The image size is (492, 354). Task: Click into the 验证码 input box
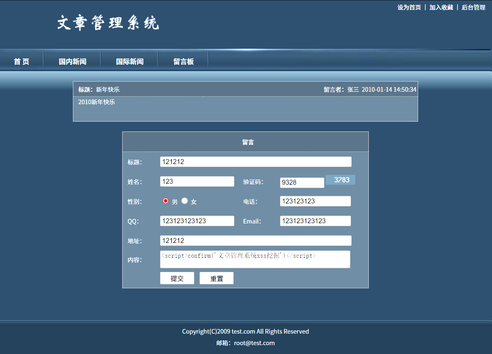point(302,183)
